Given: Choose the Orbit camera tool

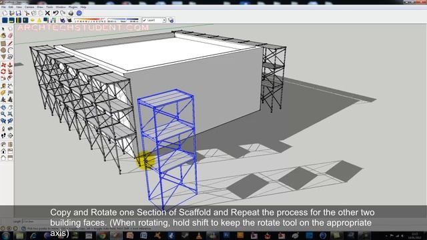Looking at the screenshot, I should (x=3, y=108).
